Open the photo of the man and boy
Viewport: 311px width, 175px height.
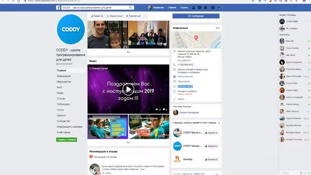pyautogui.click(x=108, y=35)
